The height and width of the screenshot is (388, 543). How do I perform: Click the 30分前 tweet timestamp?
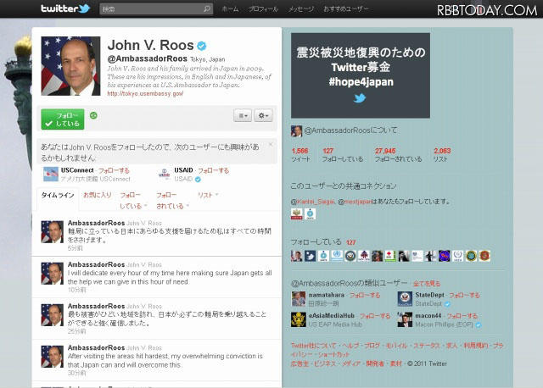76,373
